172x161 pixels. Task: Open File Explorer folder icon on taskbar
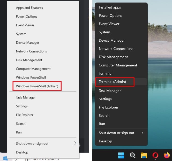pos(144,155)
